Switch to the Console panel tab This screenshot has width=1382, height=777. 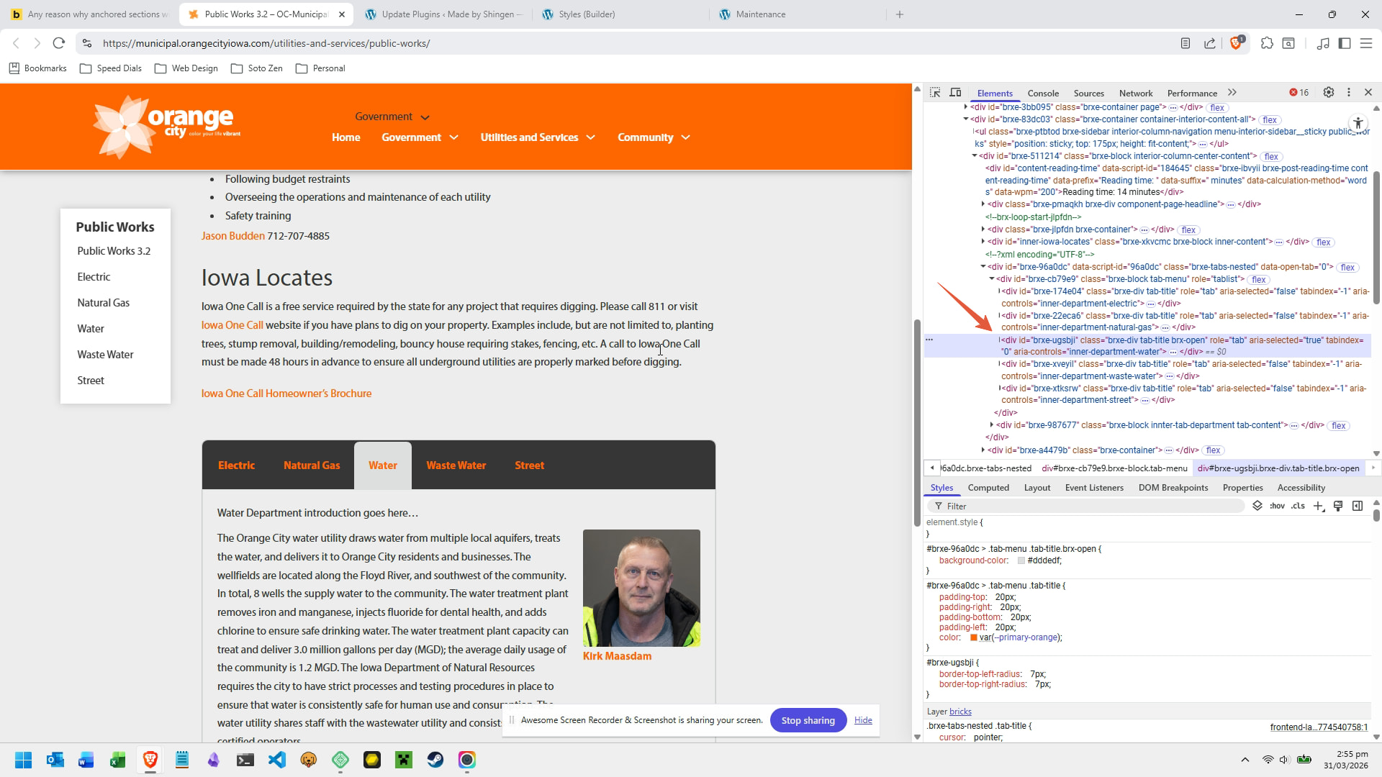coord(1043,93)
